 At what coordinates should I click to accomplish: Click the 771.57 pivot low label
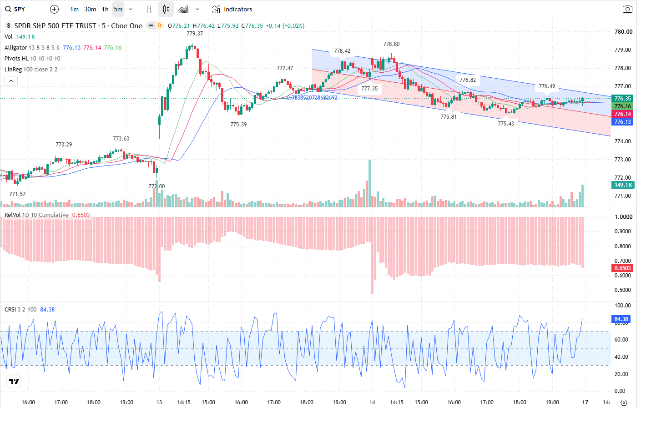point(17,194)
